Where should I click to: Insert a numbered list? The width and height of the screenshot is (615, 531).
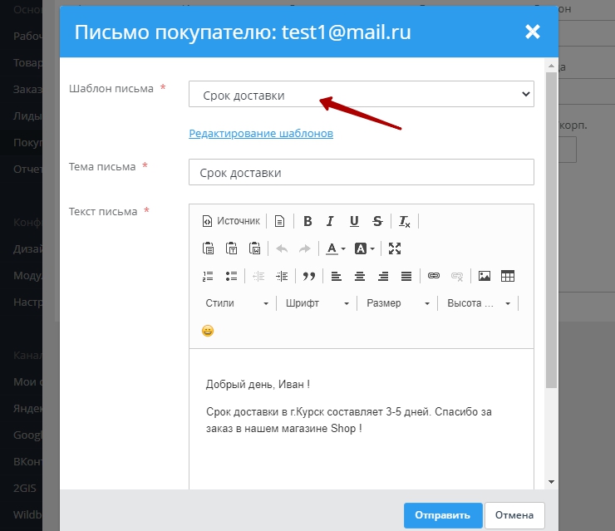point(209,276)
